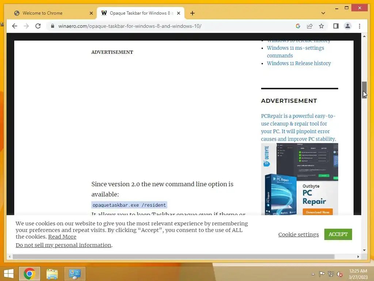Viewport: 374px width, 281px height.
Task: Click the scroll up arrow
Action: click(364, 36)
